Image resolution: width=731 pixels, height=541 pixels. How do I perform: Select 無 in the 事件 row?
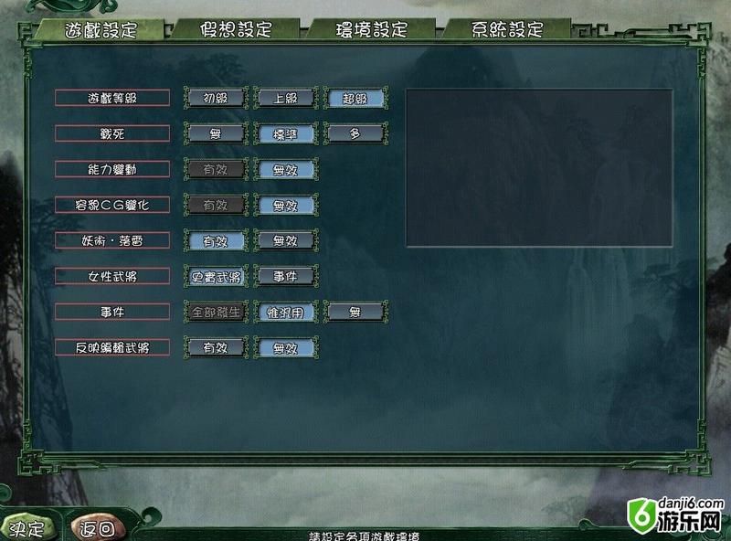[x=355, y=312]
